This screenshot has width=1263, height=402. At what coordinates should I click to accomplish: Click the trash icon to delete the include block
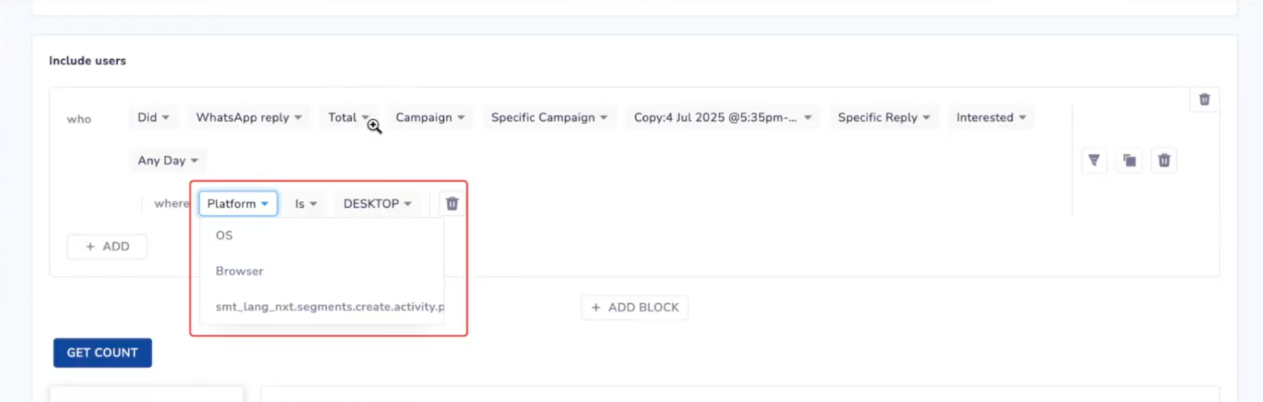click(1204, 99)
